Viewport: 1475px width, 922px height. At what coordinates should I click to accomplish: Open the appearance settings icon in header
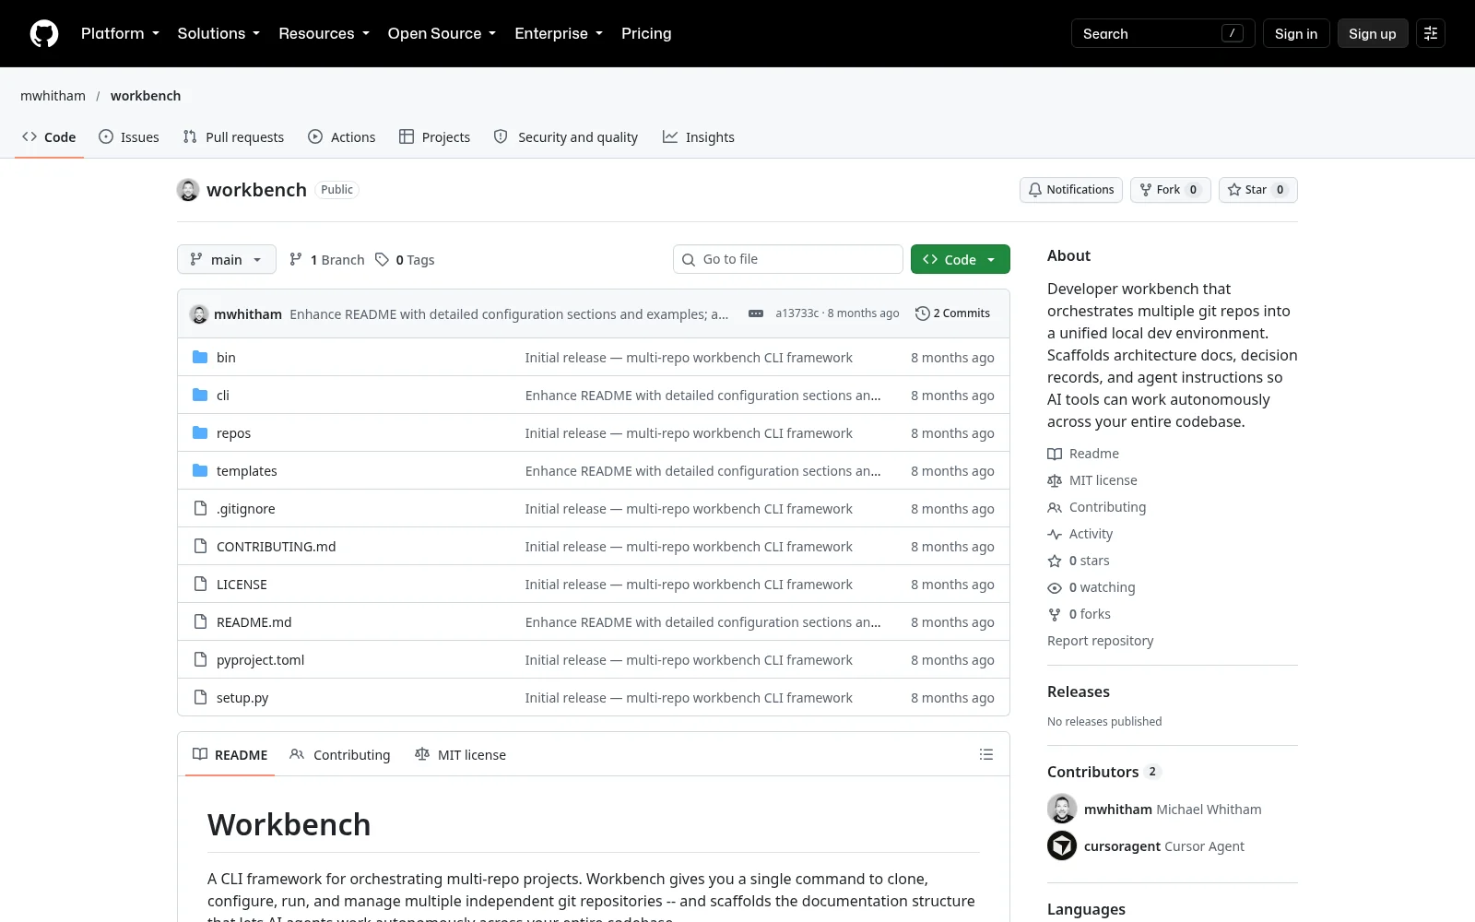pyautogui.click(x=1431, y=33)
